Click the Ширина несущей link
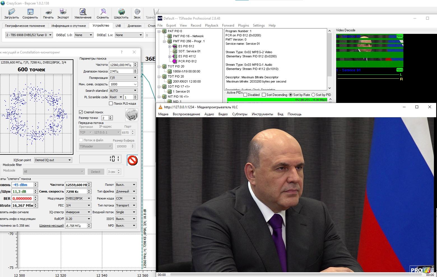This screenshot has height=277, width=437. pos(52,226)
